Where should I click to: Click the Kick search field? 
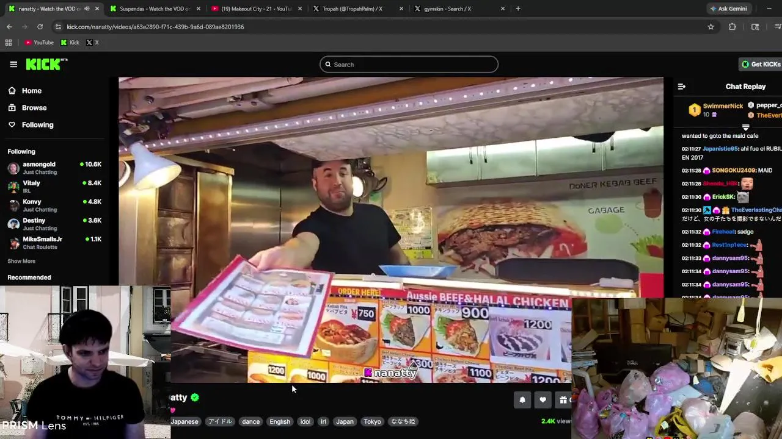pos(409,65)
